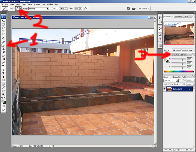This screenshot has width=196, height=152.
Task: Open the Flow slider arrow
Action: [x=81, y=8]
